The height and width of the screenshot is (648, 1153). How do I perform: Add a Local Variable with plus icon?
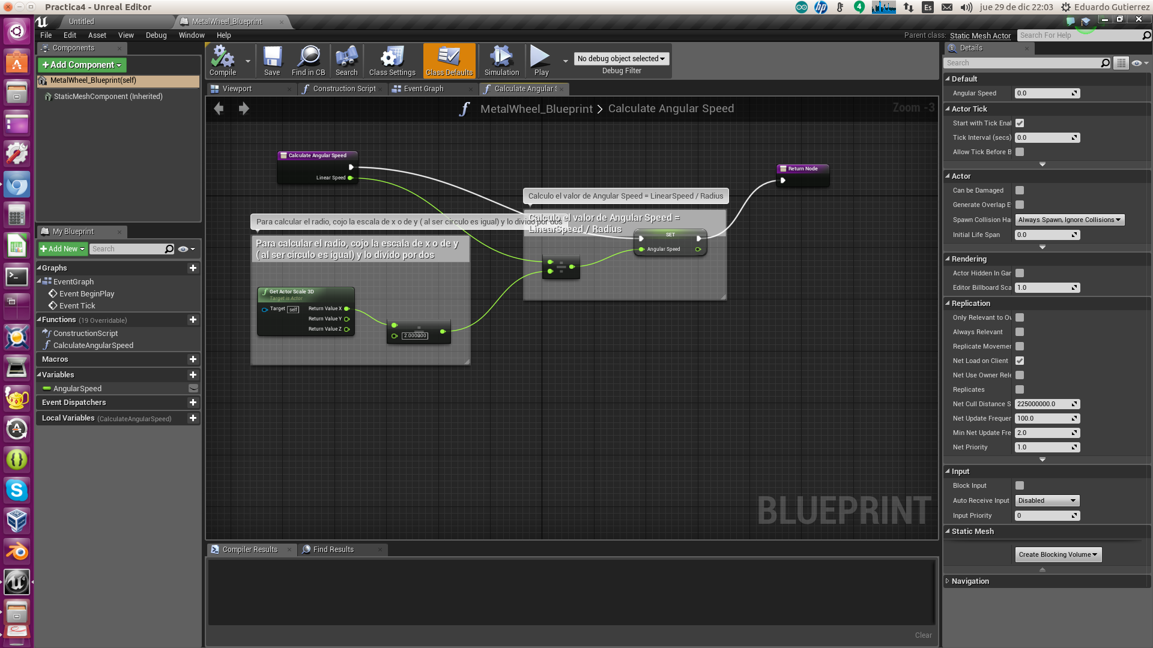(x=193, y=418)
